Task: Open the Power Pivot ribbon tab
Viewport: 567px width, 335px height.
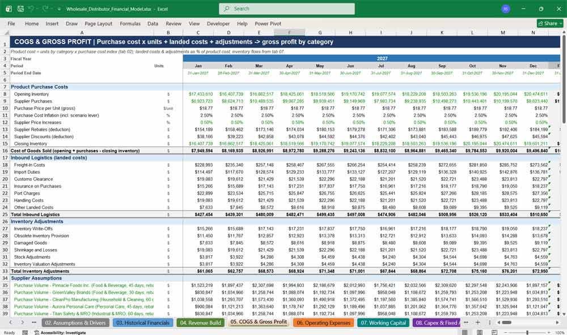Action: pos(268,23)
